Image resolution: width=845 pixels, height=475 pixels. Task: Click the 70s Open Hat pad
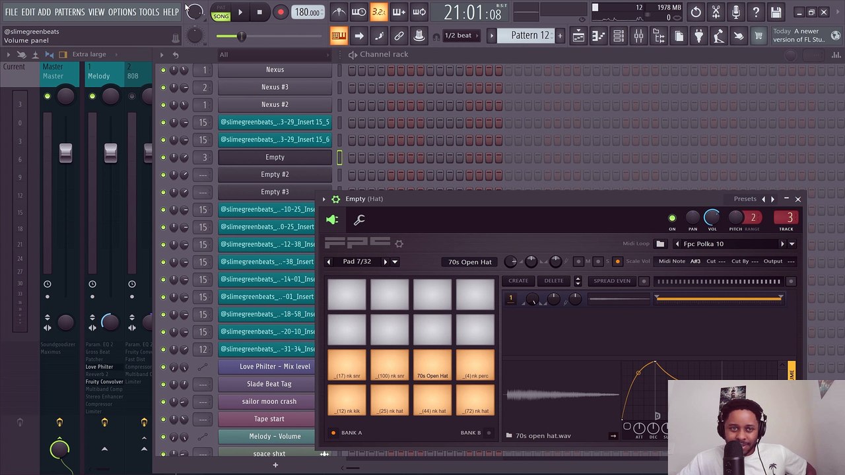[x=432, y=366]
